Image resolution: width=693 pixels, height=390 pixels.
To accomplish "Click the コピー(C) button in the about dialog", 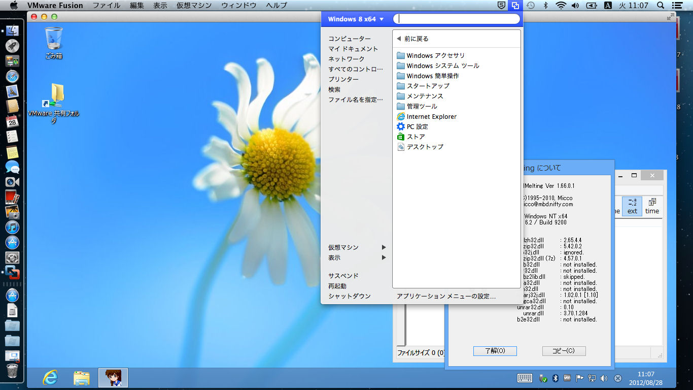I will click(564, 351).
